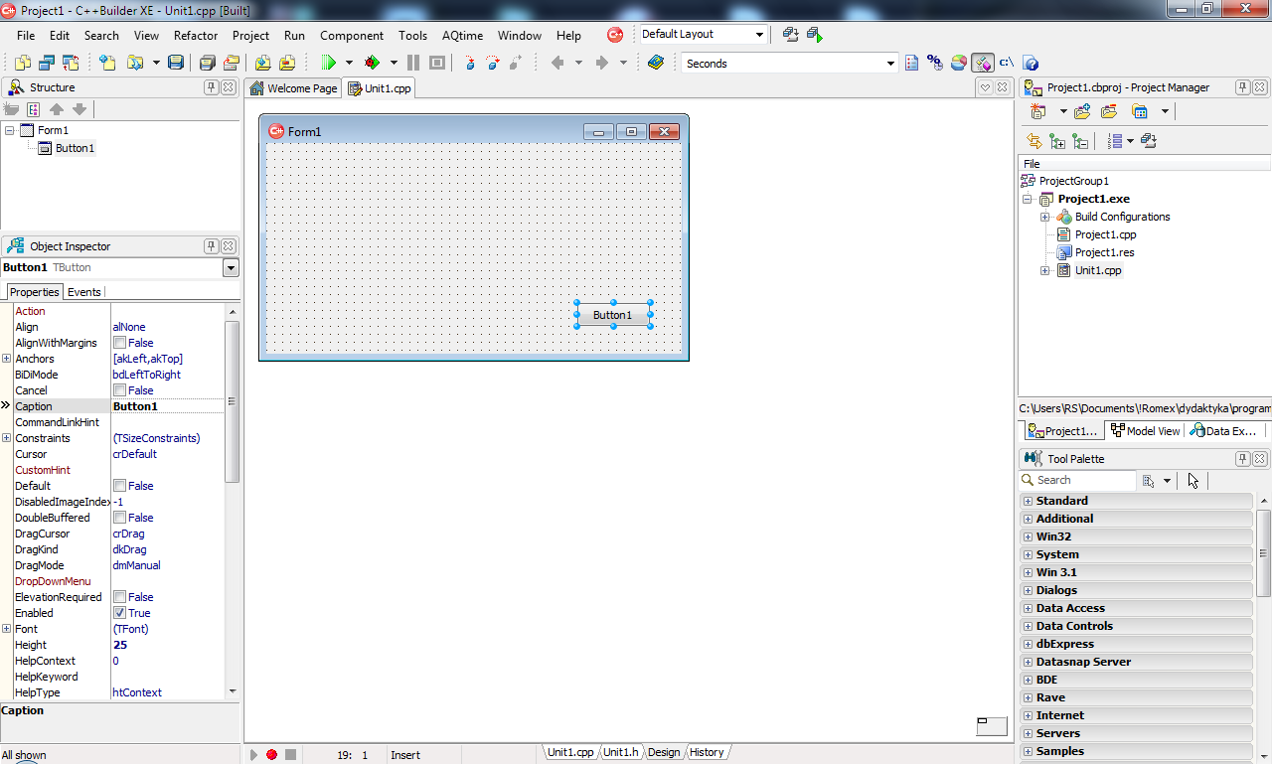
Task: Click the AQtime pie chart icon
Action: tap(959, 63)
